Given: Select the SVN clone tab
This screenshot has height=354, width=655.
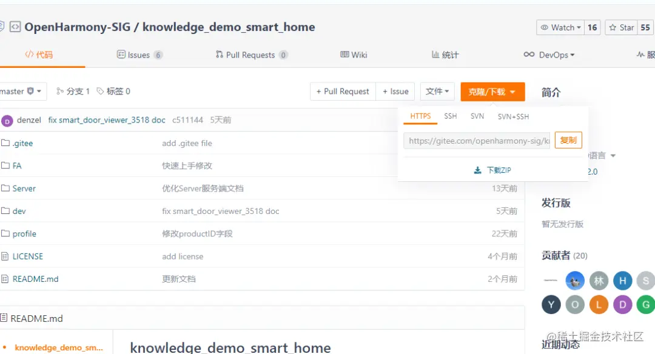Looking at the screenshot, I should pyautogui.click(x=477, y=116).
